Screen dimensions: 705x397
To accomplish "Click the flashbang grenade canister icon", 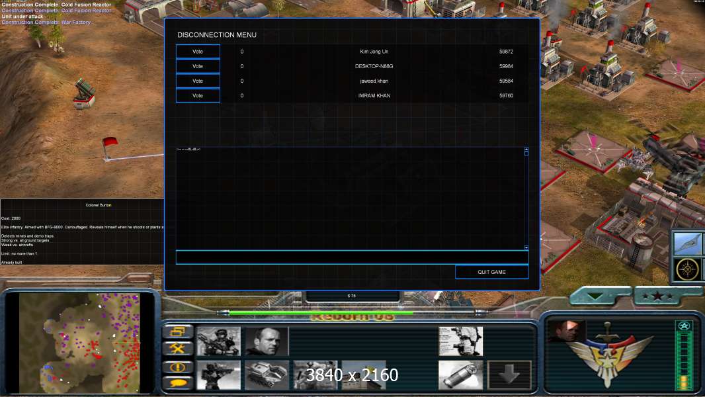I will coord(461,375).
